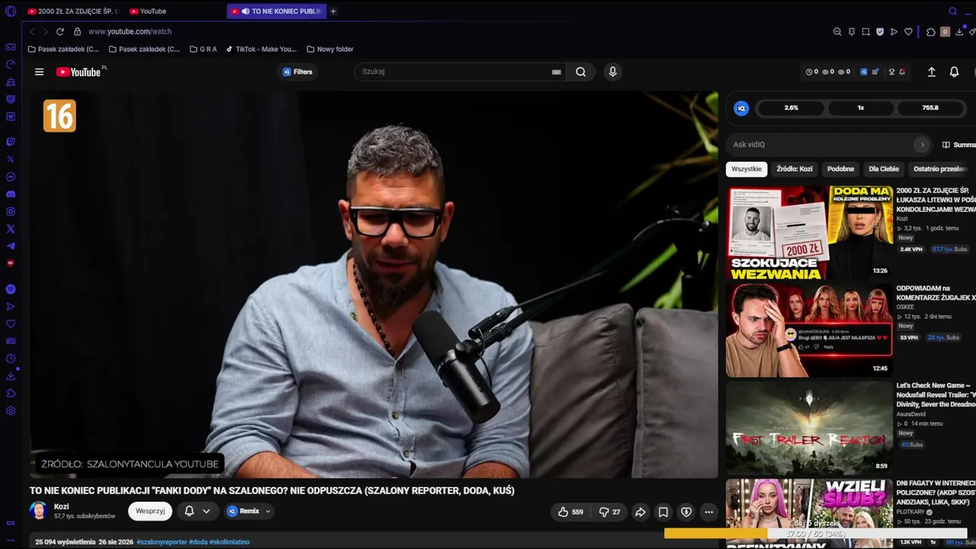Start voice search with the microphone icon
This screenshot has width=976, height=549.
612,72
